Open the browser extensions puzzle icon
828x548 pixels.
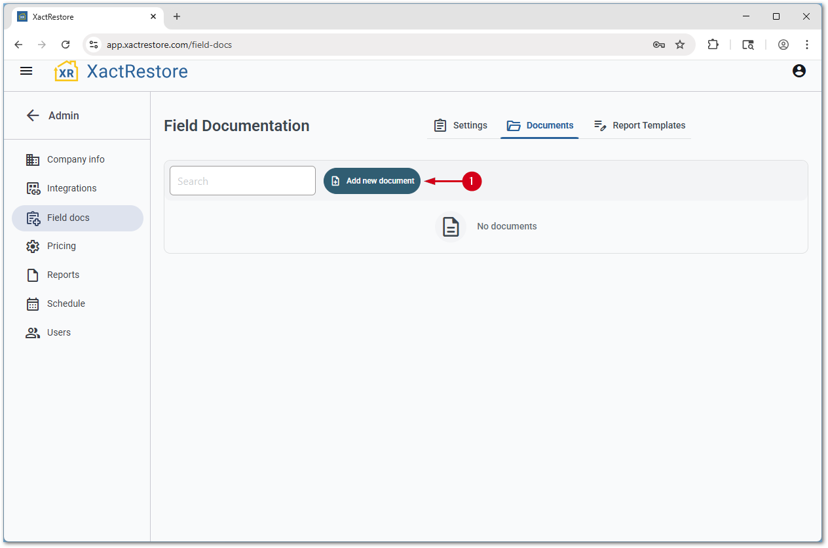(713, 45)
